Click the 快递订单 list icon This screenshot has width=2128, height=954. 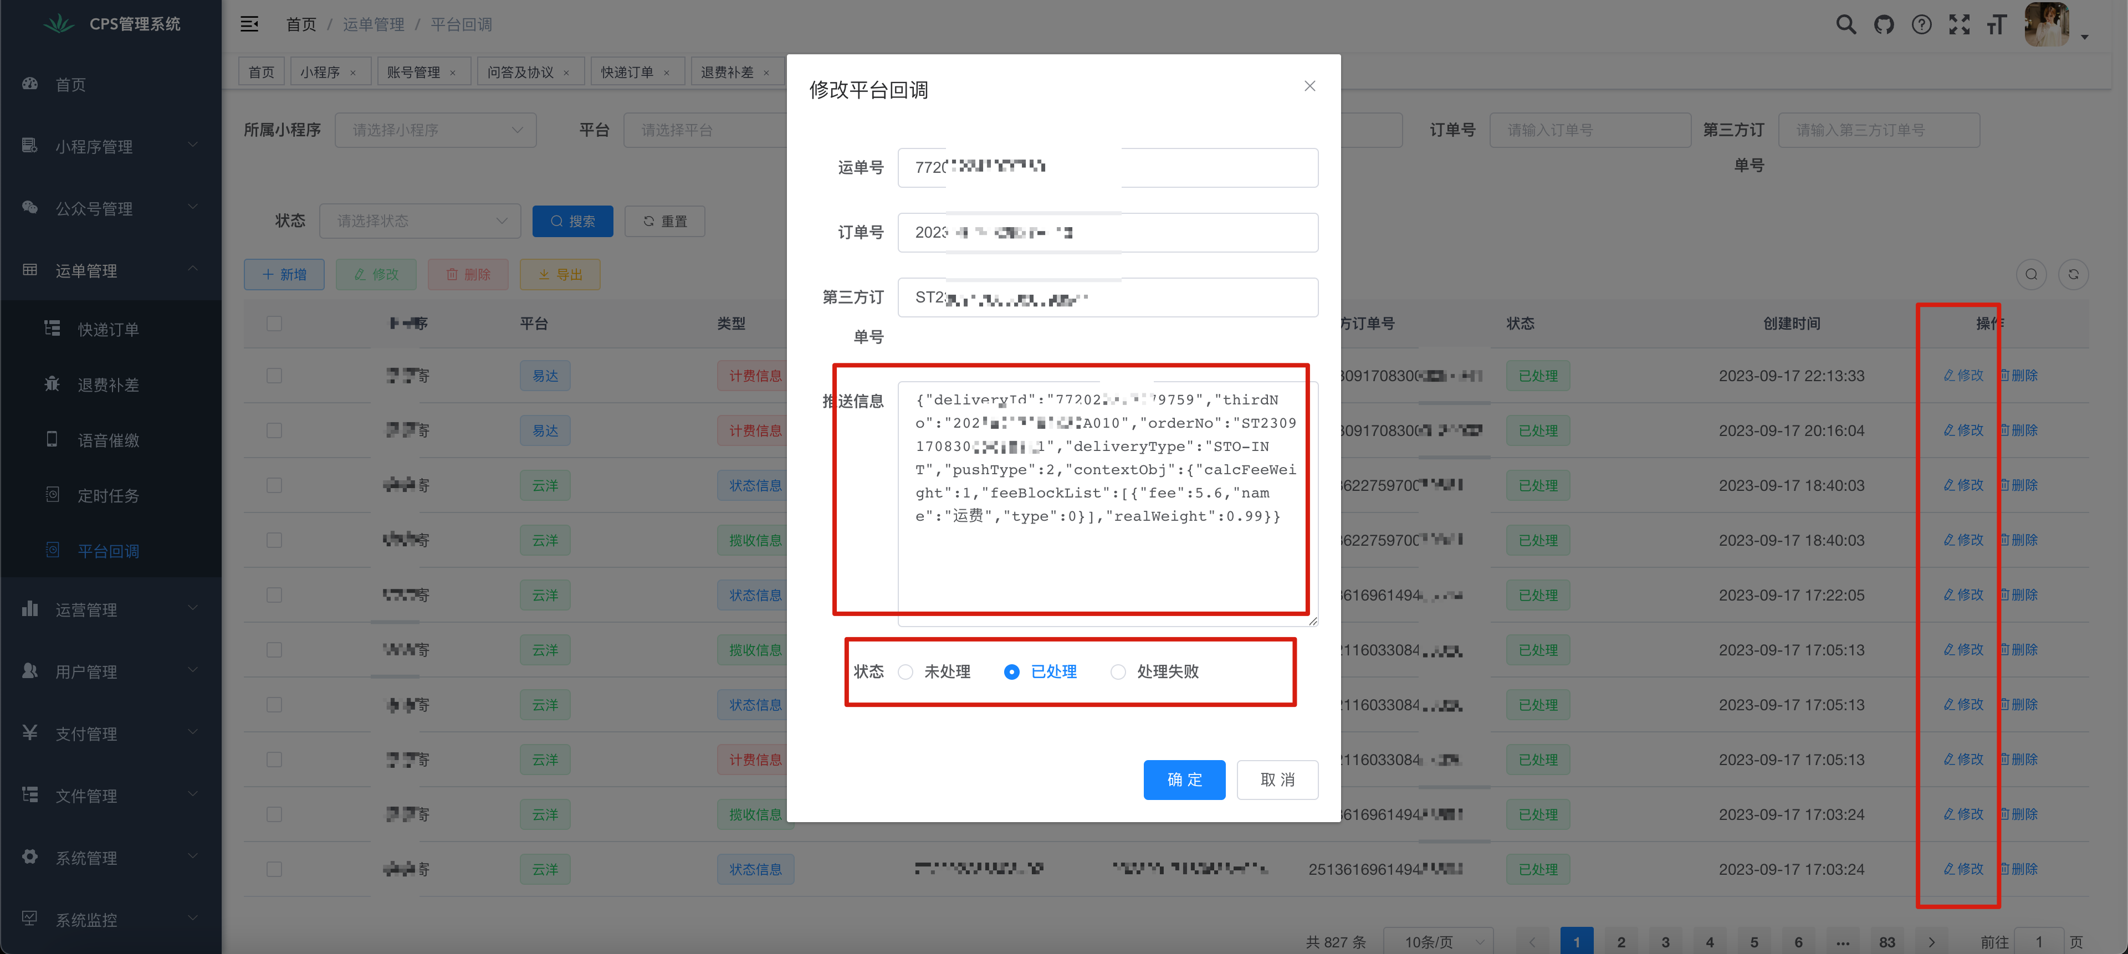tap(52, 328)
